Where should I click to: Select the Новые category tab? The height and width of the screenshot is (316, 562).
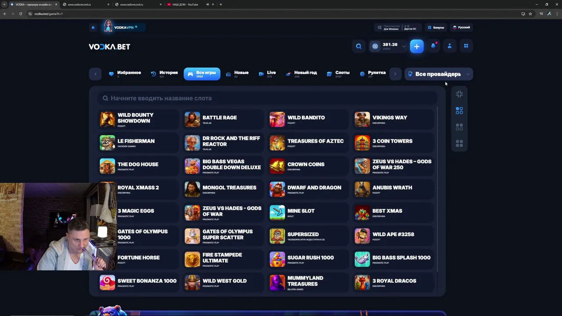(x=237, y=74)
